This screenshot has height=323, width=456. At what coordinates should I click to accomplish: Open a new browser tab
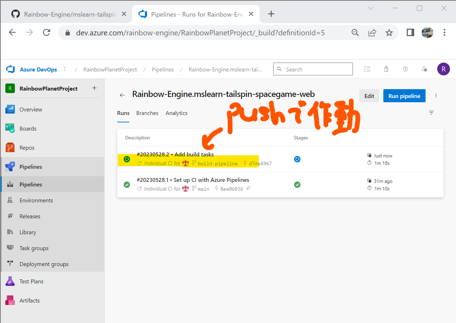271,14
